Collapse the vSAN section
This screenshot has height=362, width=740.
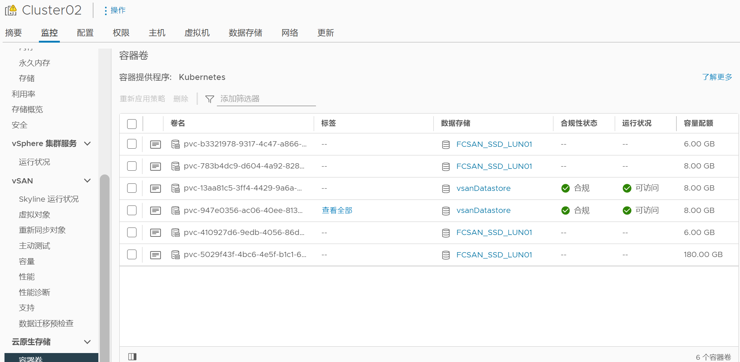(87, 180)
